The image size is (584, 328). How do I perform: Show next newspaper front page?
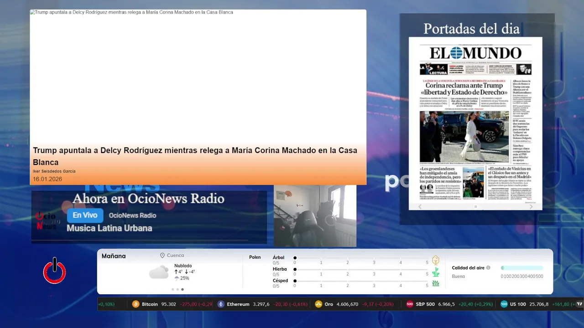coord(531,206)
